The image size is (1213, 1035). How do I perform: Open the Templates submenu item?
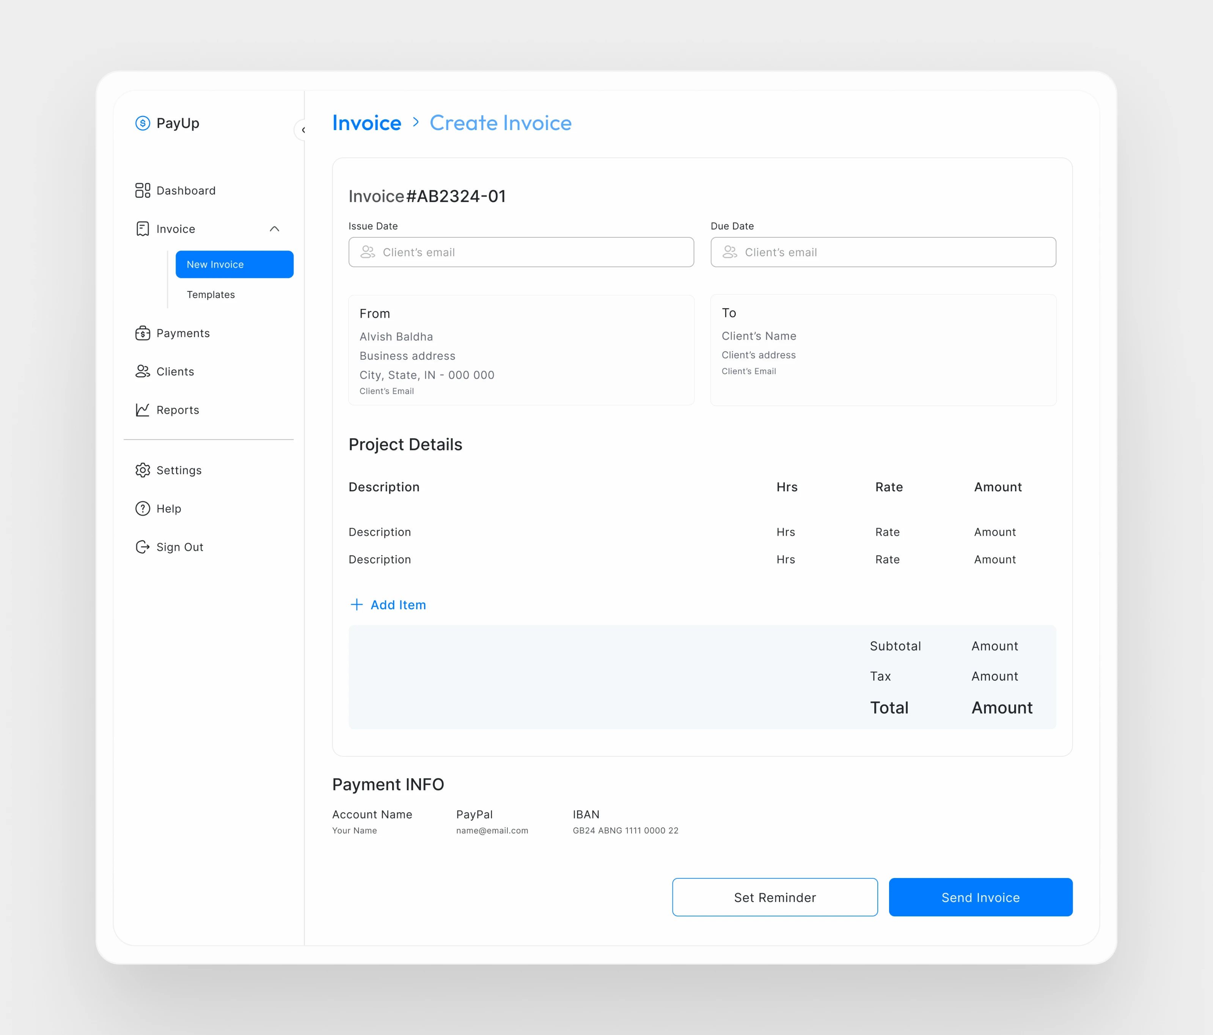pos(211,294)
